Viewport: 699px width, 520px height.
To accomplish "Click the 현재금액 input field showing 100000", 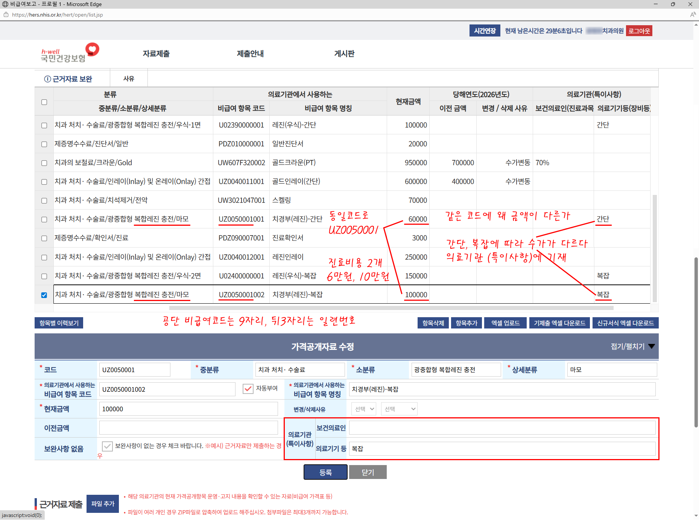I will pyautogui.click(x=188, y=409).
